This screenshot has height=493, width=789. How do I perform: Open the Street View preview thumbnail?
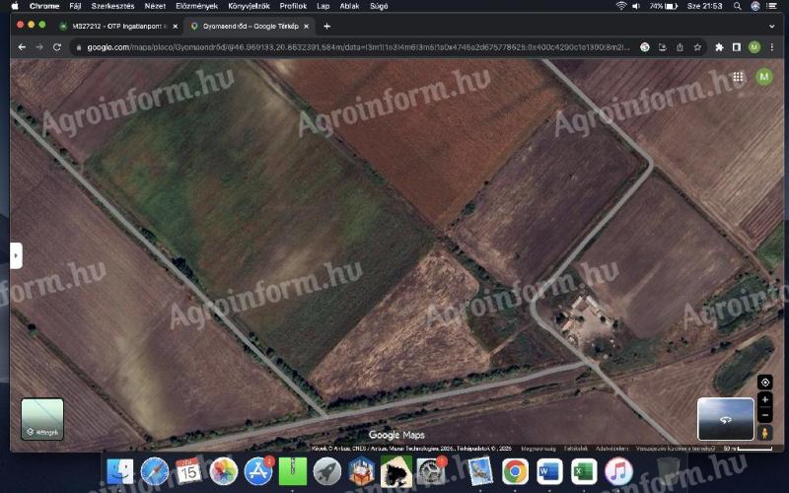[725, 418]
